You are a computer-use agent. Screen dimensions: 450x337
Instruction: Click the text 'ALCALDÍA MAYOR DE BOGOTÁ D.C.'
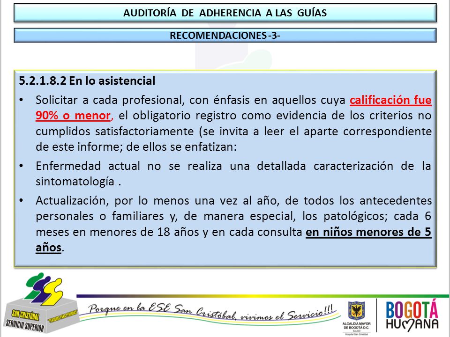(x=356, y=325)
